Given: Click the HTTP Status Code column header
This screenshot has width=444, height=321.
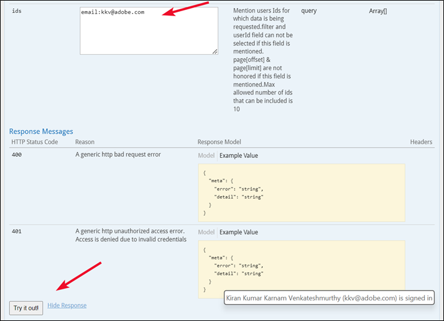Looking at the screenshot, I should click(x=35, y=142).
